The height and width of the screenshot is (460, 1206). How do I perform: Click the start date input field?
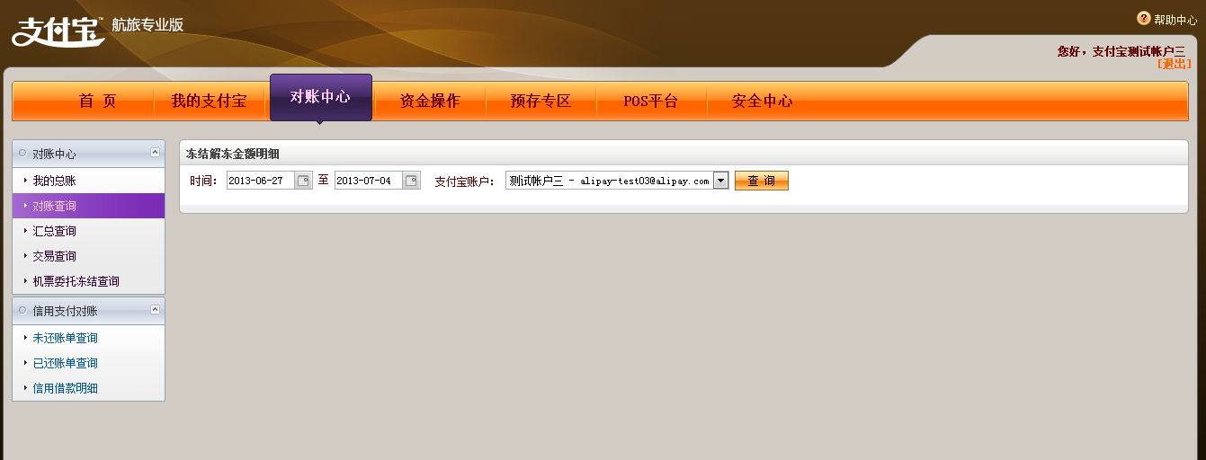coord(259,181)
